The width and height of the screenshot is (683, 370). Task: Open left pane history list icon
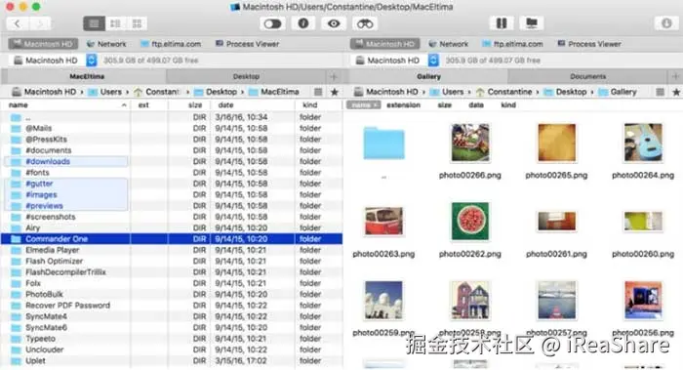coord(318,92)
